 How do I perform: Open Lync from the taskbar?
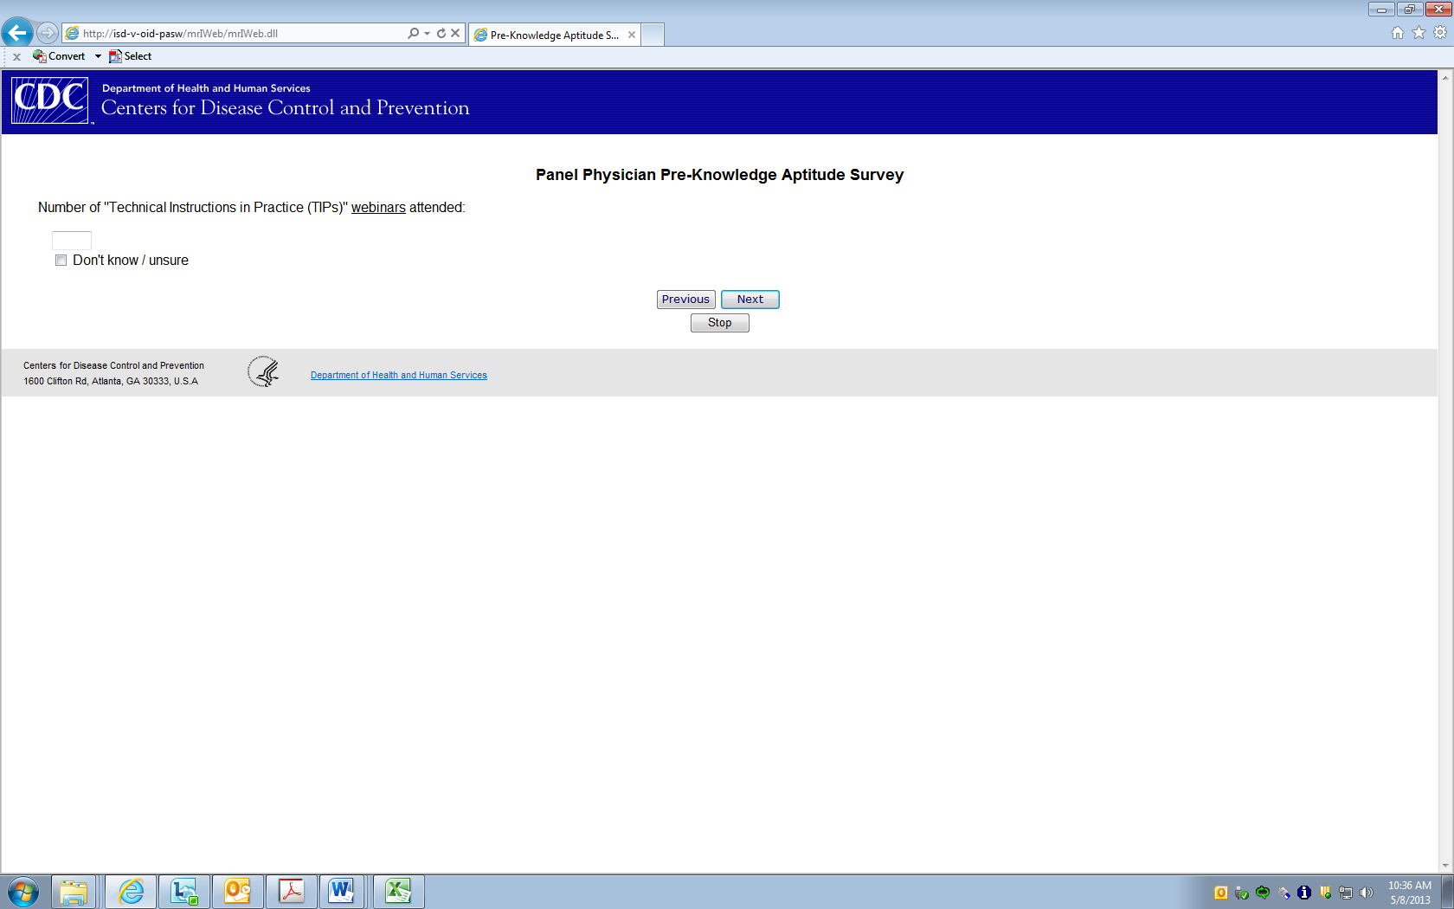click(x=184, y=892)
